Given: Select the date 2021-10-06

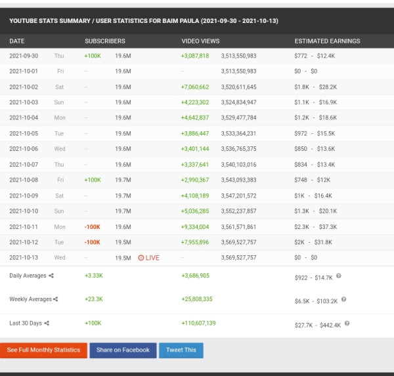Looking at the screenshot, I should (24, 149).
